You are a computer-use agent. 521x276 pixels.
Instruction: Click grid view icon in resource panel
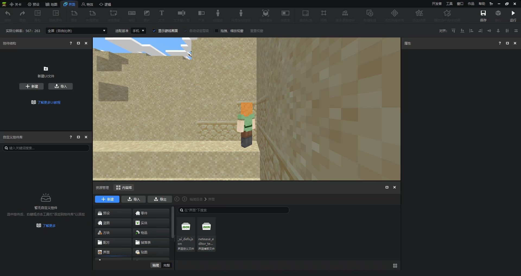(395, 266)
